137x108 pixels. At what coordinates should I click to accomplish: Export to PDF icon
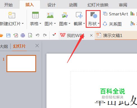pyautogui.click(x=16, y=35)
